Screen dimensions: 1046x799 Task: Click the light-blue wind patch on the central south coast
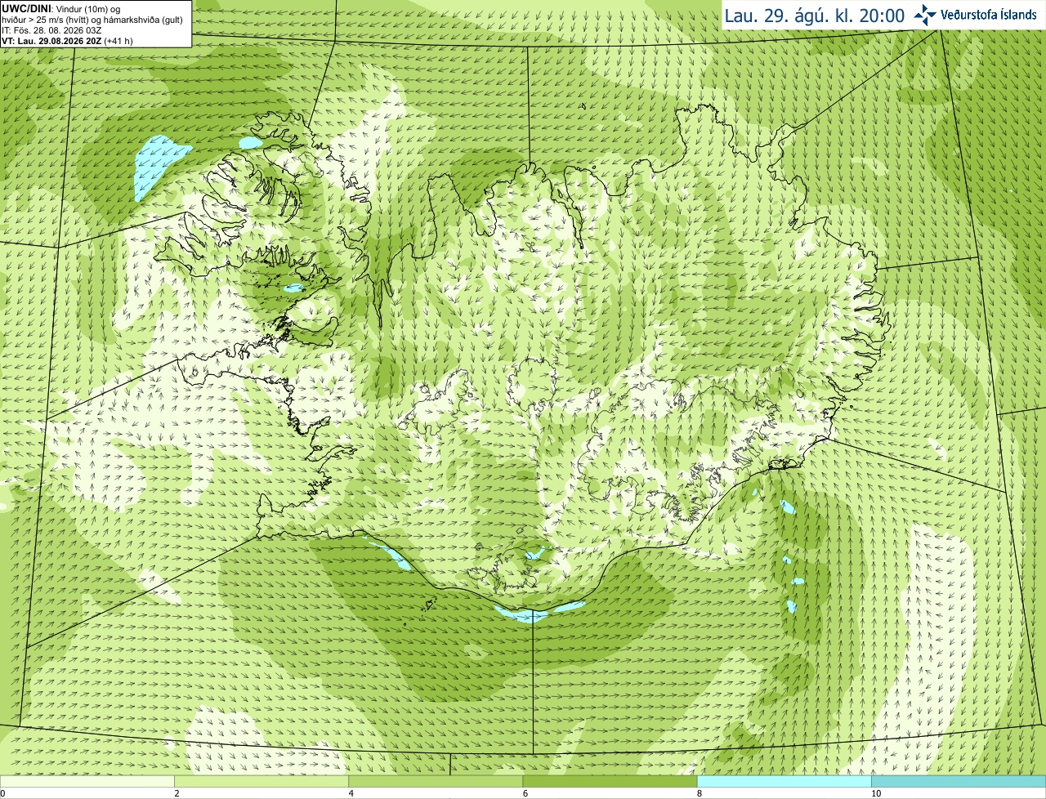tap(531, 612)
